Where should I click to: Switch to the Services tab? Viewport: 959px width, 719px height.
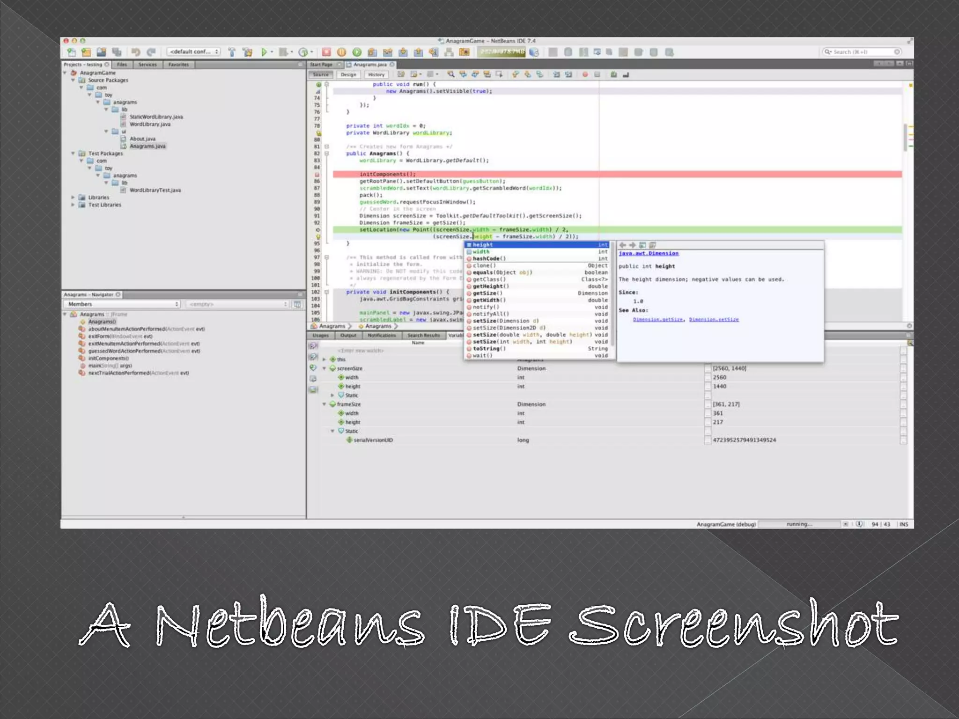point(148,65)
